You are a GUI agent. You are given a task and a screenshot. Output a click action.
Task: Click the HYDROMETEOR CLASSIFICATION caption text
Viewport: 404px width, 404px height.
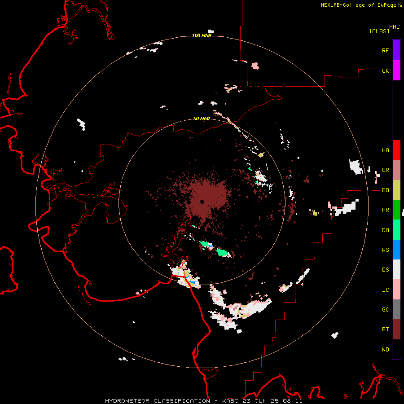point(158,401)
